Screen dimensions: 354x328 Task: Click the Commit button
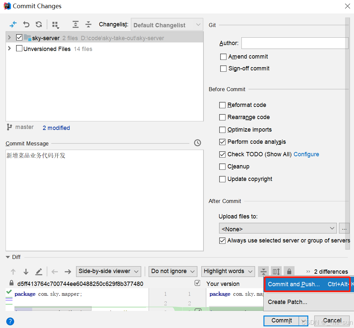click(x=282, y=321)
